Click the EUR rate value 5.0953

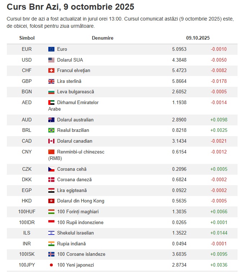179,49
